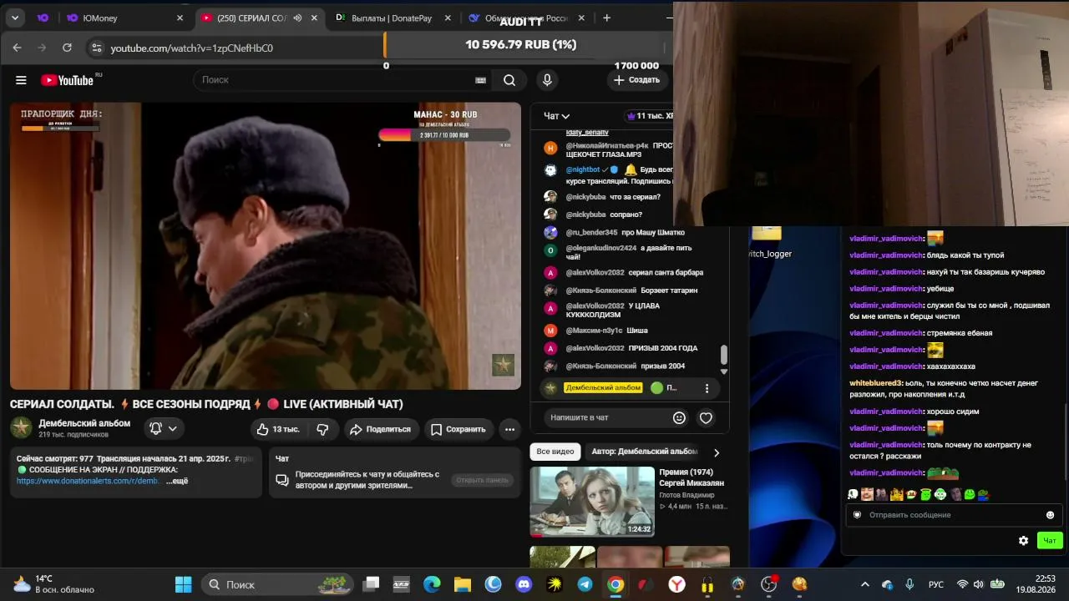Open the donationalerts.com link in description

[x=89, y=481]
